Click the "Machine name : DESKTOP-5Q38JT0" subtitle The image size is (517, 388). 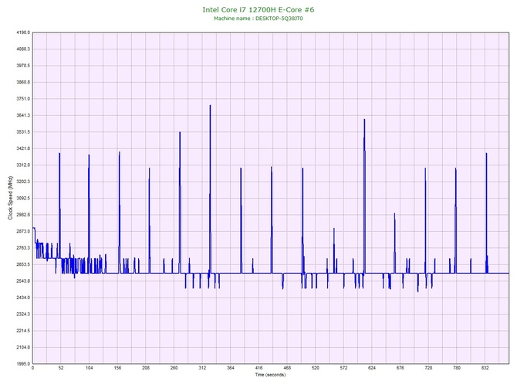click(x=258, y=19)
